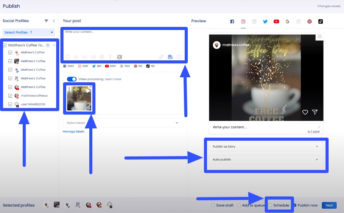This screenshot has height=213, width=344.
Task: Select the Schedule radio option
Action: click(271, 205)
